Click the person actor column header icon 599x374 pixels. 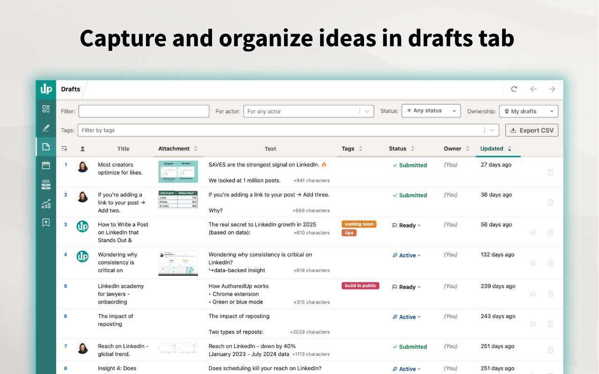(82, 149)
